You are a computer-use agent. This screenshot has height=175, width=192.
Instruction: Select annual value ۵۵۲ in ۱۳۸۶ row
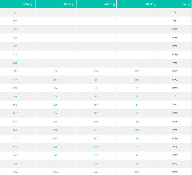tap(15, 63)
